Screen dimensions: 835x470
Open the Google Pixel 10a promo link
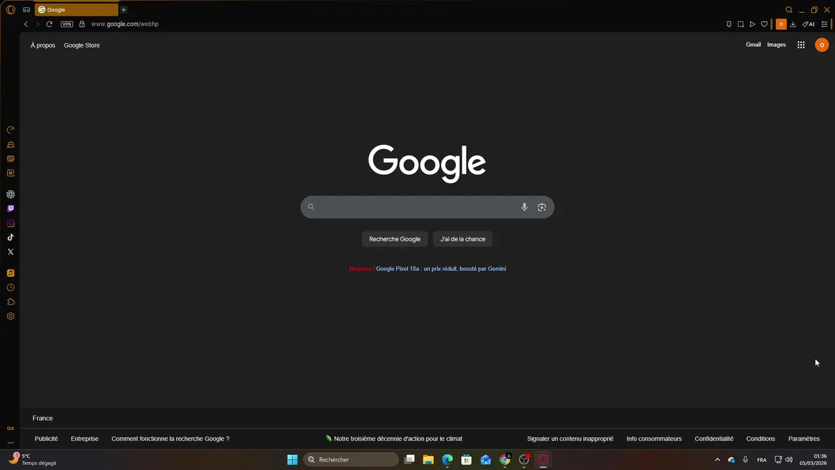(441, 269)
